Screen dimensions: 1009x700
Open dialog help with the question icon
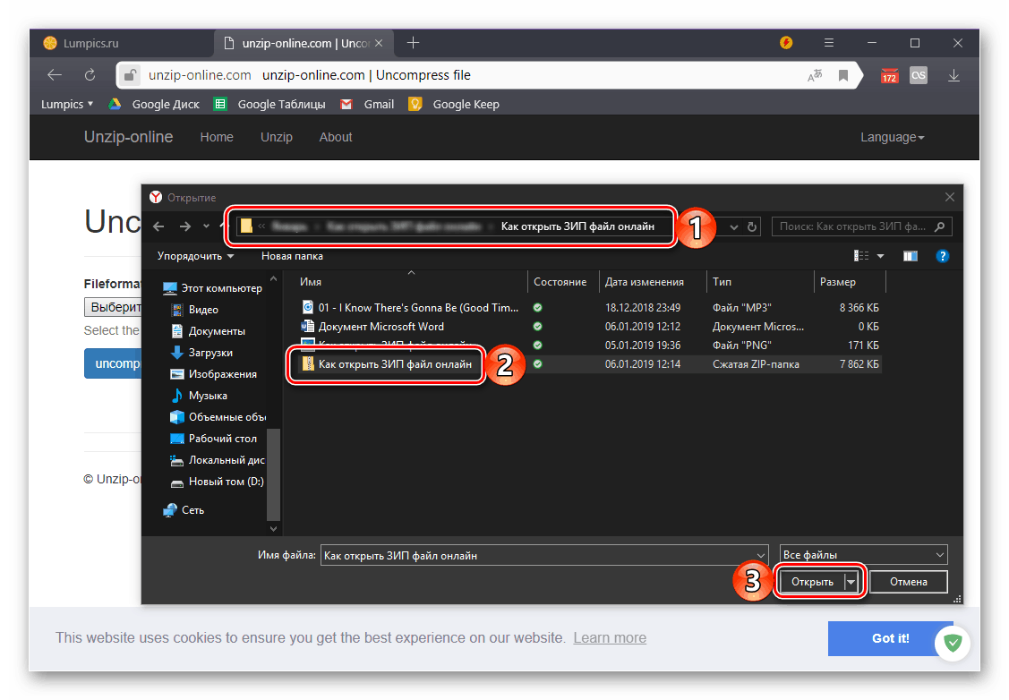click(x=943, y=256)
